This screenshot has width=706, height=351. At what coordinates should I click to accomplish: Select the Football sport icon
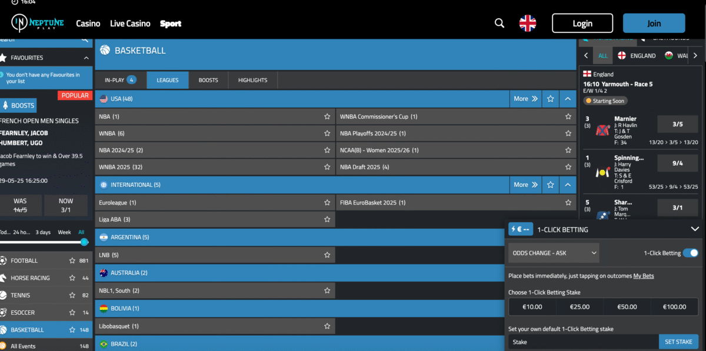click(4, 260)
